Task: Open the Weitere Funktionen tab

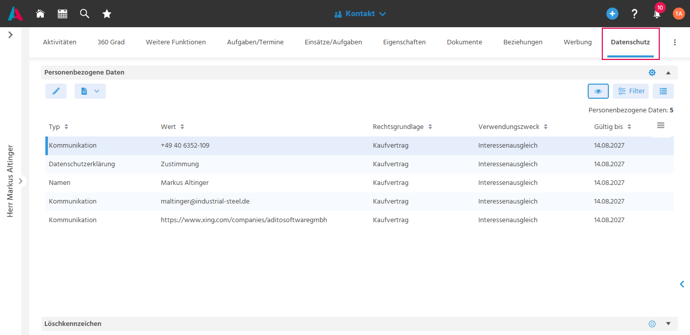Action: tap(176, 42)
